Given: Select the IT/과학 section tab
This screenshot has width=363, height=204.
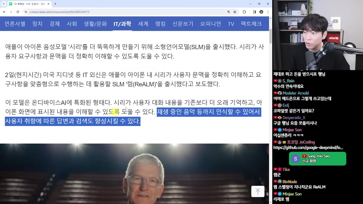Looking at the screenshot, I should [122, 24].
